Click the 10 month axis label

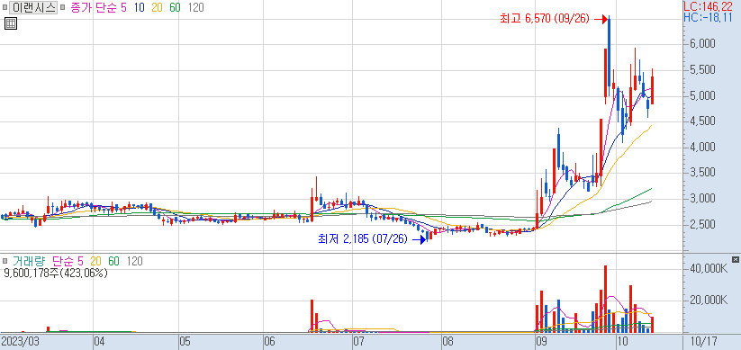pos(623,341)
